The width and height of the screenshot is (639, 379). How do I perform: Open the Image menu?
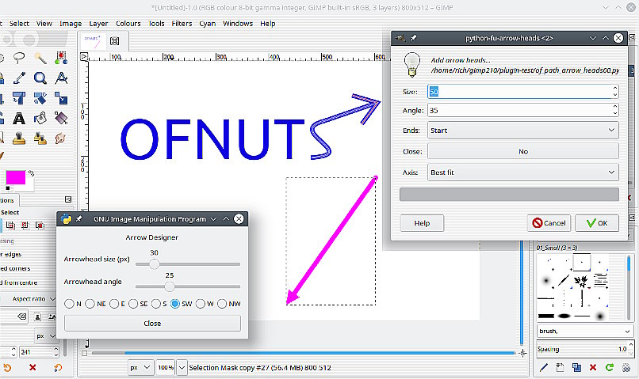click(x=71, y=24)
